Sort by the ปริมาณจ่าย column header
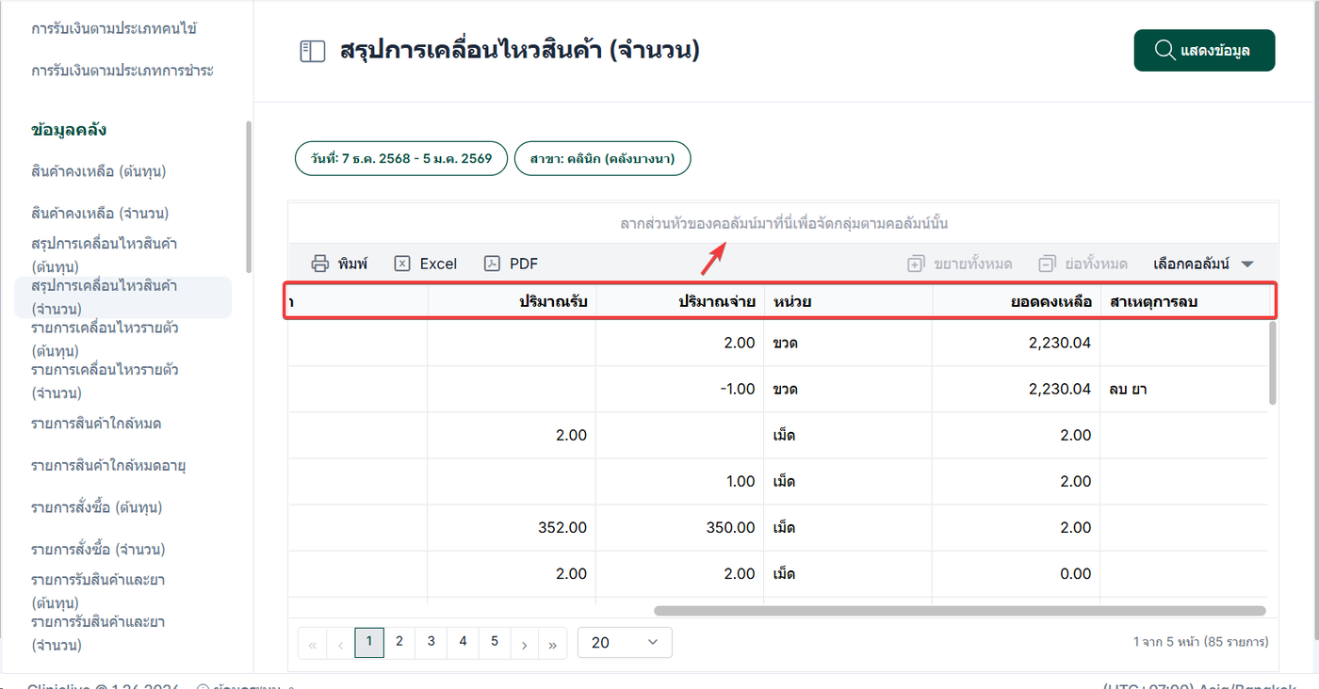The height and width of the screenshot is (689, 1319). pyautogui.click(x=680, y=302)
